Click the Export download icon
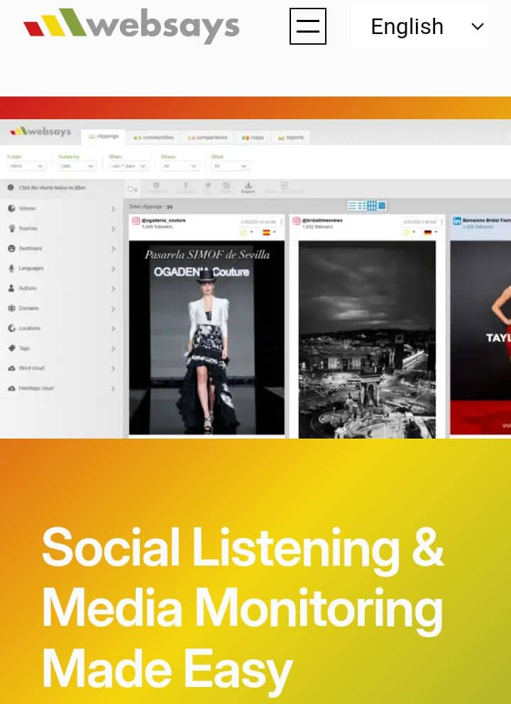The height and width of the screenshot is (704, 511). tap(248, 187)
